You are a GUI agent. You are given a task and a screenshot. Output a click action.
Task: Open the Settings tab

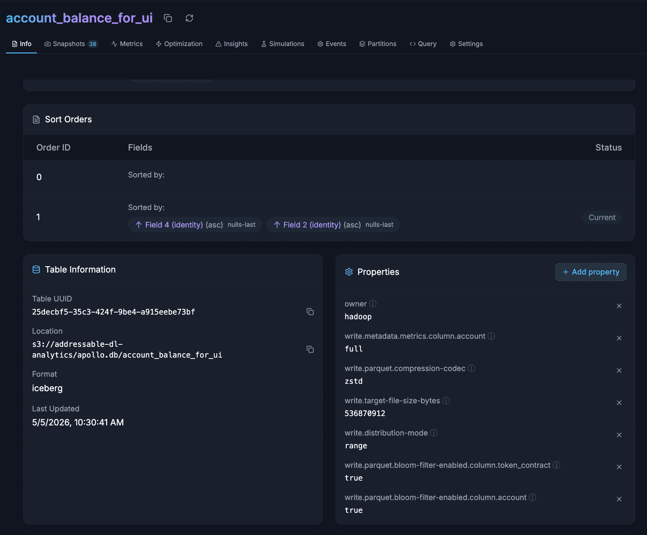[x=466, y=44]
